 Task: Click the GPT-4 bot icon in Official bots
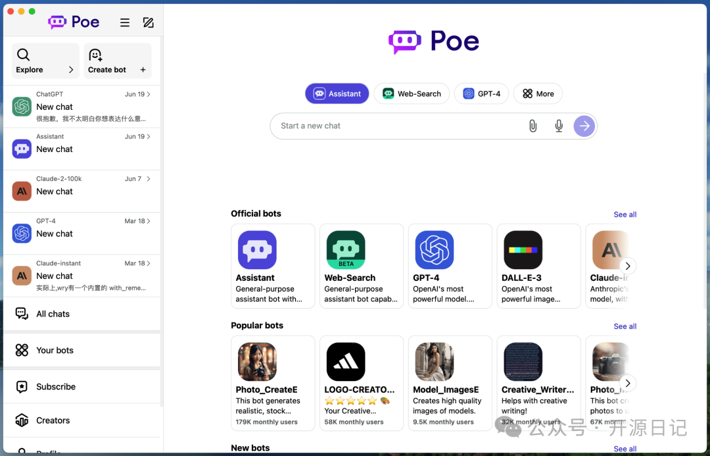coord(435,250)
